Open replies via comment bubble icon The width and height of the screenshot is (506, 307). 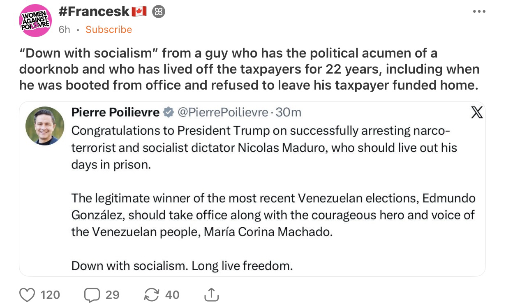click(91, 294)
